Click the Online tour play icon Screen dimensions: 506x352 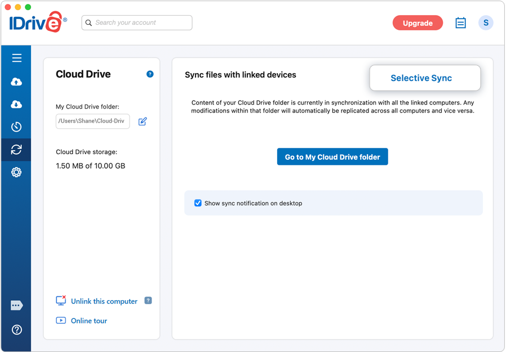(x=61, y=321)
